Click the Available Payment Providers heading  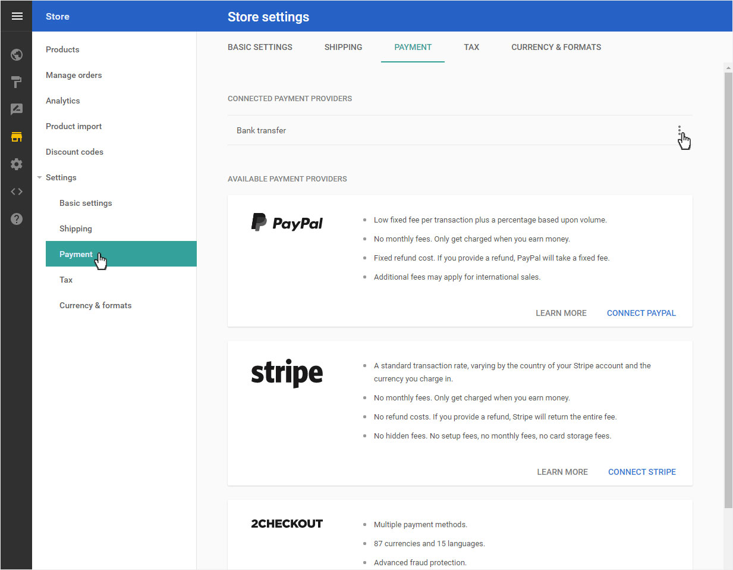[287, 178]
